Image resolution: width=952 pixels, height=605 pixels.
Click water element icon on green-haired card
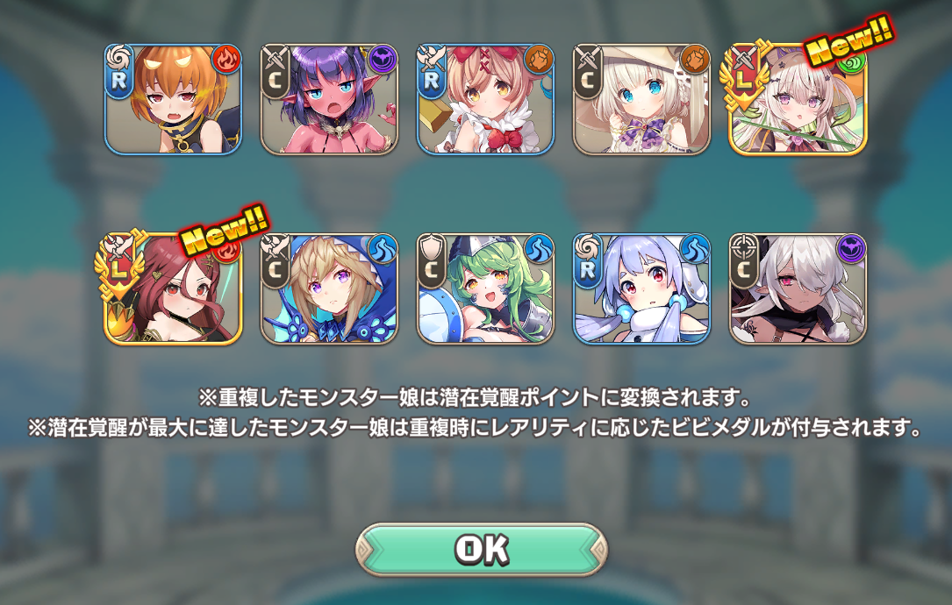point(539,249)
